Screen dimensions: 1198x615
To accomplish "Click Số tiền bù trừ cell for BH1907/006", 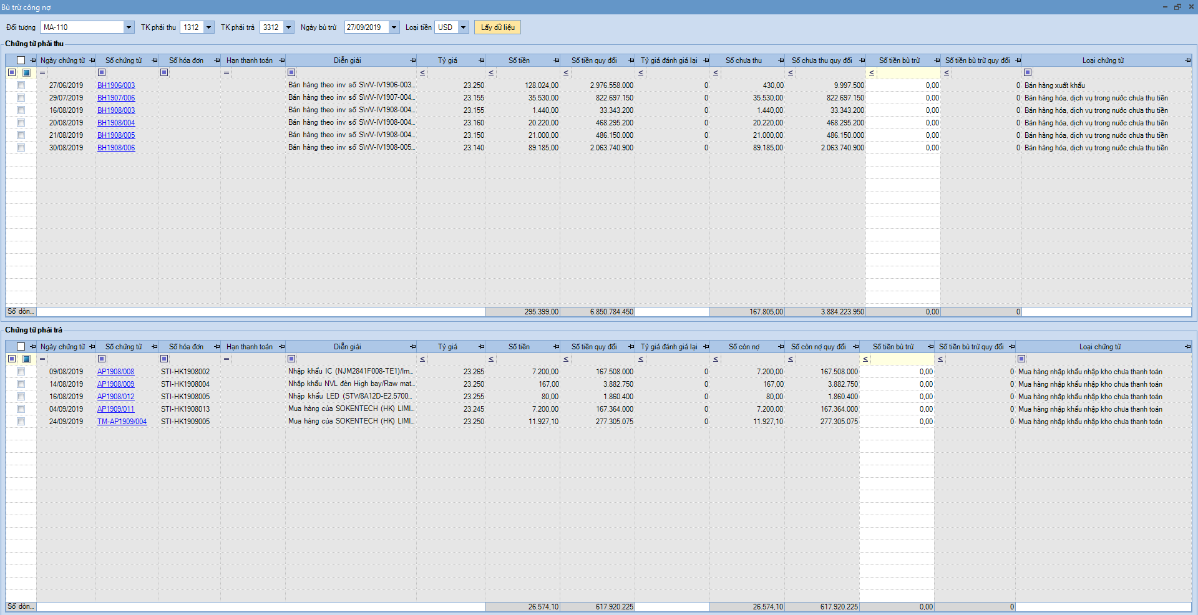I will (903, 98).
